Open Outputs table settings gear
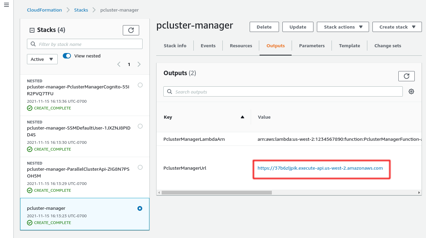 pos(411,91)
